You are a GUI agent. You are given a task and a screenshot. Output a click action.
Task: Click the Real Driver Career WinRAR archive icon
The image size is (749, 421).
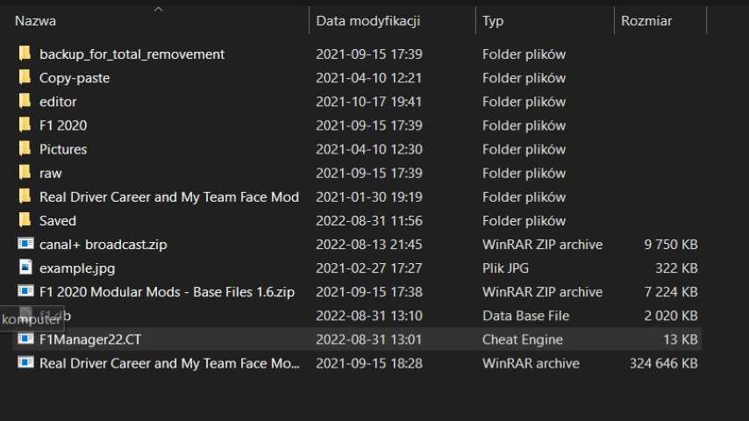[x=25, y=362]
